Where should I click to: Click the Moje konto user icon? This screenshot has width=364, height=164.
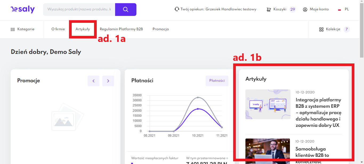(305, 10)
